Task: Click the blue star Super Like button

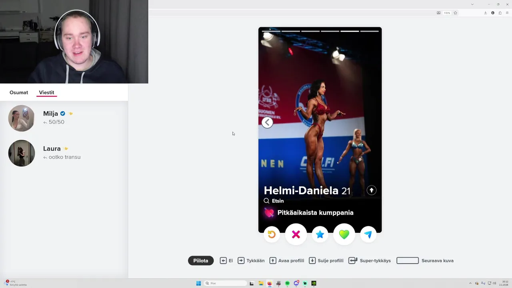Action: pos(320,234)
